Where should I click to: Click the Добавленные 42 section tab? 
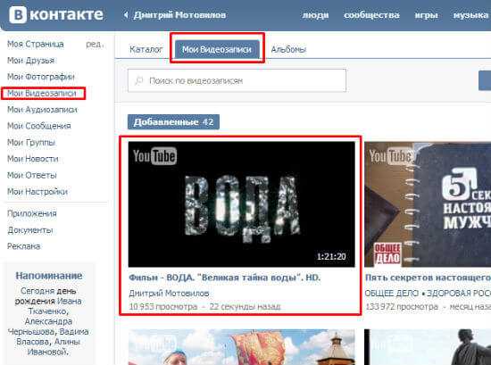173,121
